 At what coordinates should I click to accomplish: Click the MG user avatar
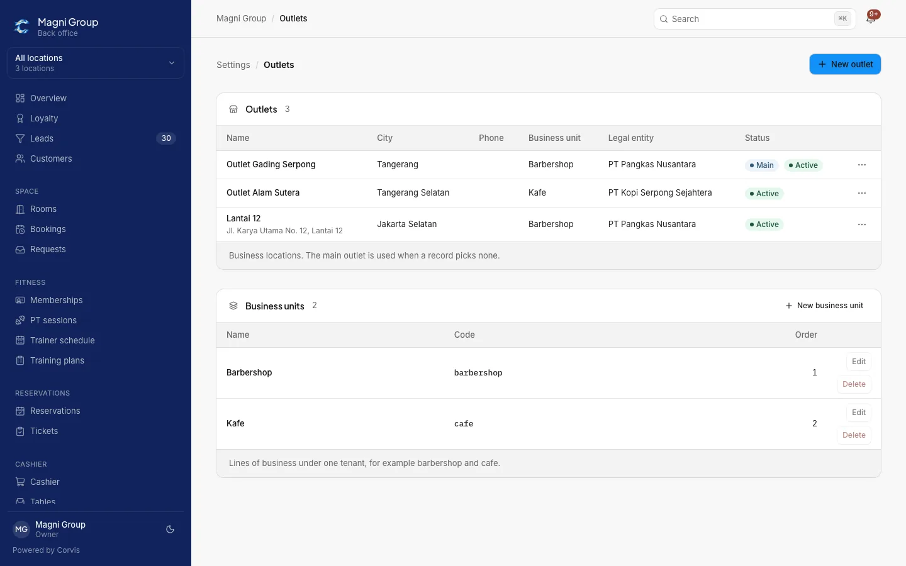(x=21, y=530)
